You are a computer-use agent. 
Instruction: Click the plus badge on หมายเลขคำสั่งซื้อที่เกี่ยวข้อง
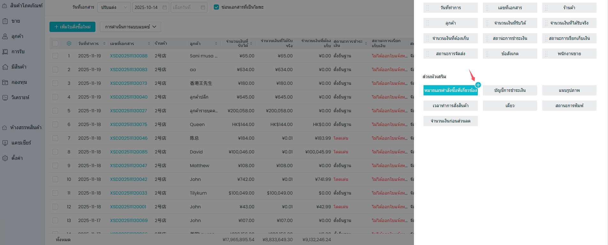[x=478, y=85]
